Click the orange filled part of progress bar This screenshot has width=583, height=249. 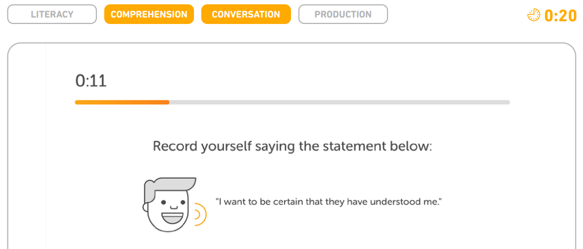coord(122,102)
